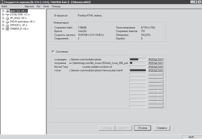Click the 18,81KiB/s download speed value
The height and width of the screenshot is (139, 202).
pos(91,35)
